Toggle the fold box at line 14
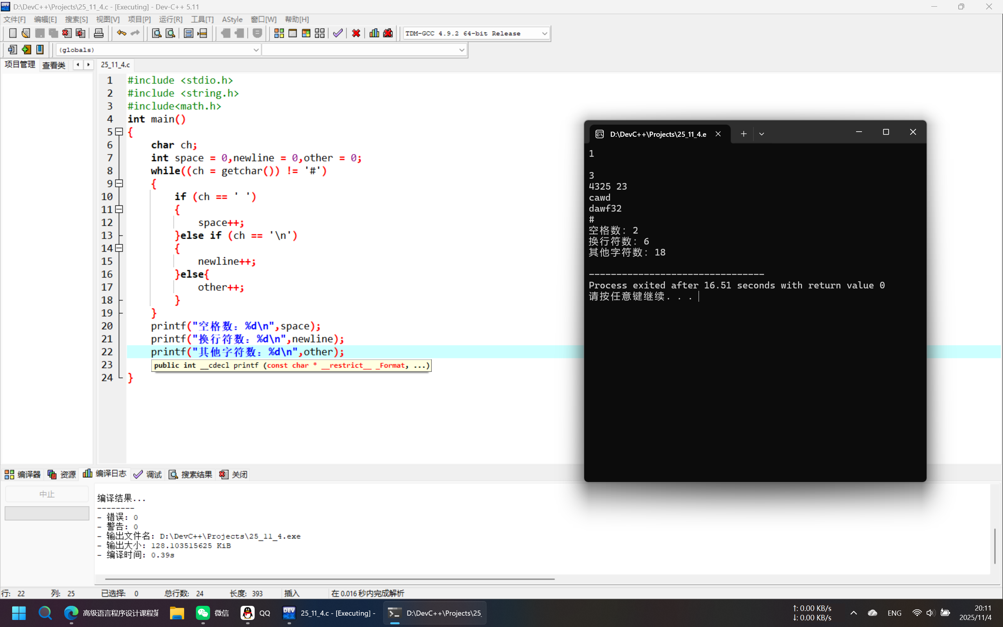The image size is (1003, 627). [x=119, y=248]
